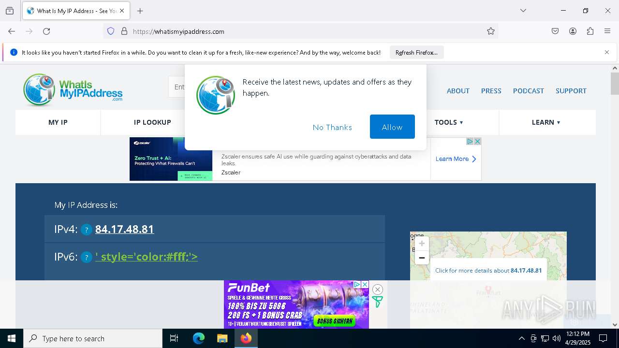Open File Explorer from the taskbar
This screenshot has height=348, width=619.
(x=222, y=338)
